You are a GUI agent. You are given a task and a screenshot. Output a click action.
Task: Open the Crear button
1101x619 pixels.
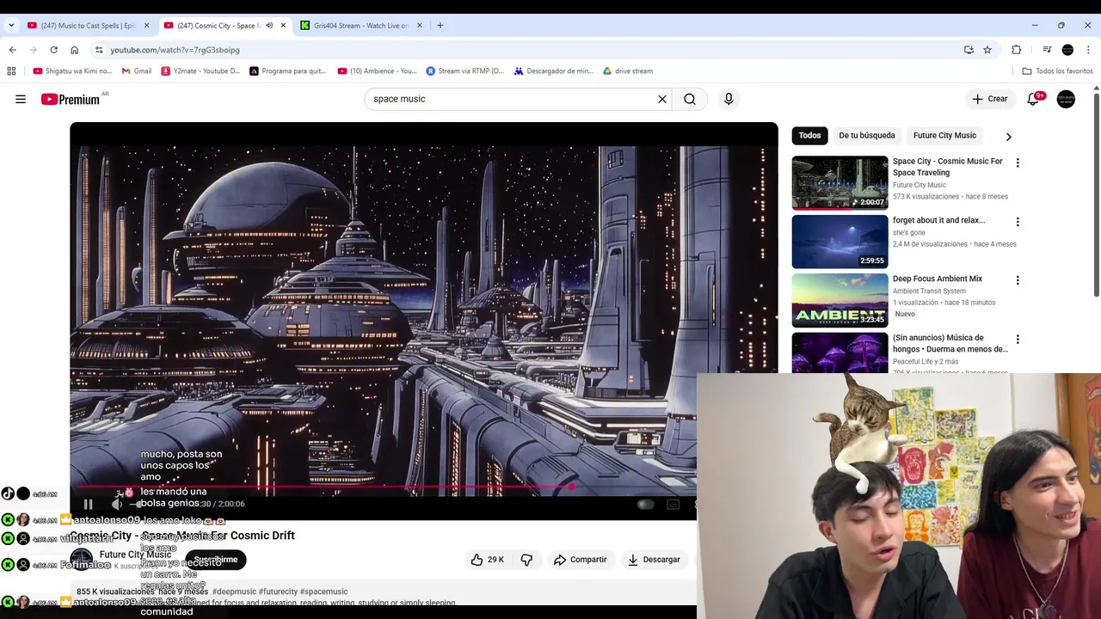[990, 99]
